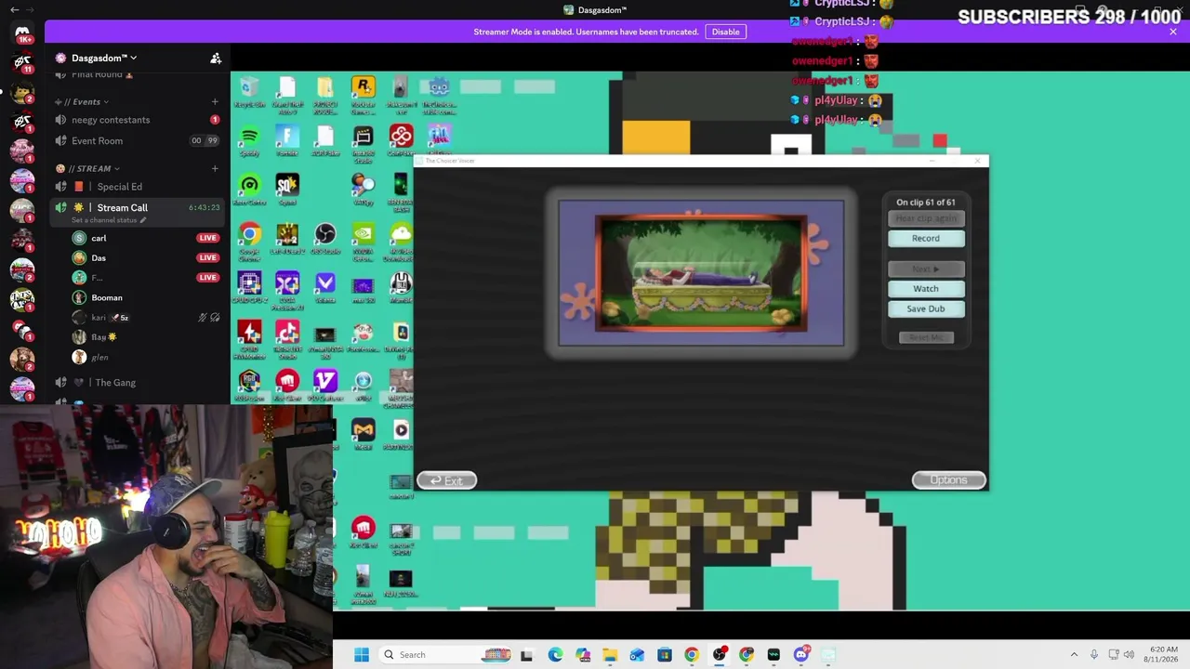Join the Event Room voice channel
This screenshot has height=669, width=1190.
pyautogui.click(x=138, y=141)
